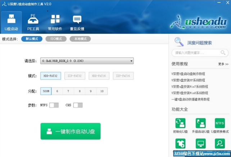Click the monitor function icon
Viewport: 231px width, 157px height.
click(200, 143)
